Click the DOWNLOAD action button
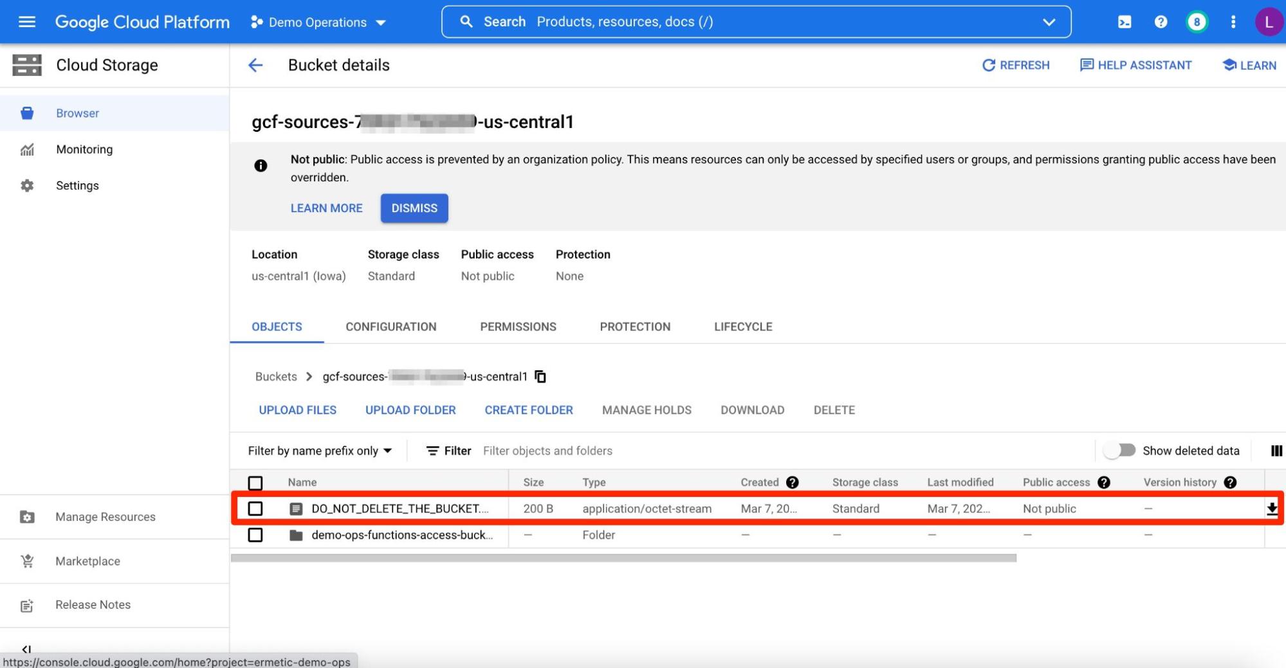 [x=753, y=410]
